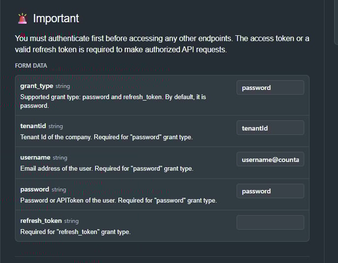Click the tenantid parameter name label
The image size is (338, 263).
(33, 126)
